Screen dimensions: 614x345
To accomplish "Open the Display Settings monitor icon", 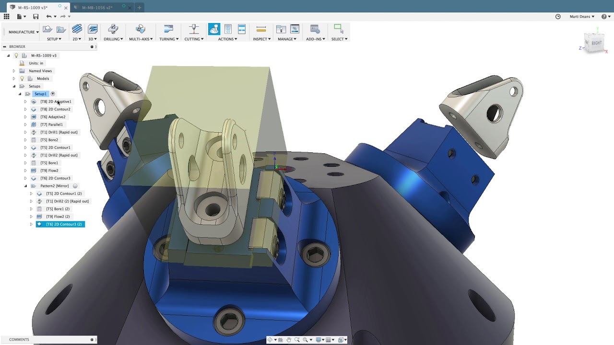I will pos(319,340).
